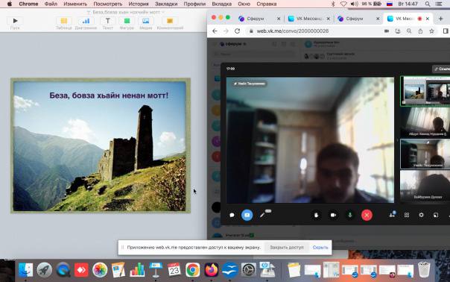This screenshot has height=282, width=450.
Task: Reload the web.vk.me page
Action: (237, 31)
